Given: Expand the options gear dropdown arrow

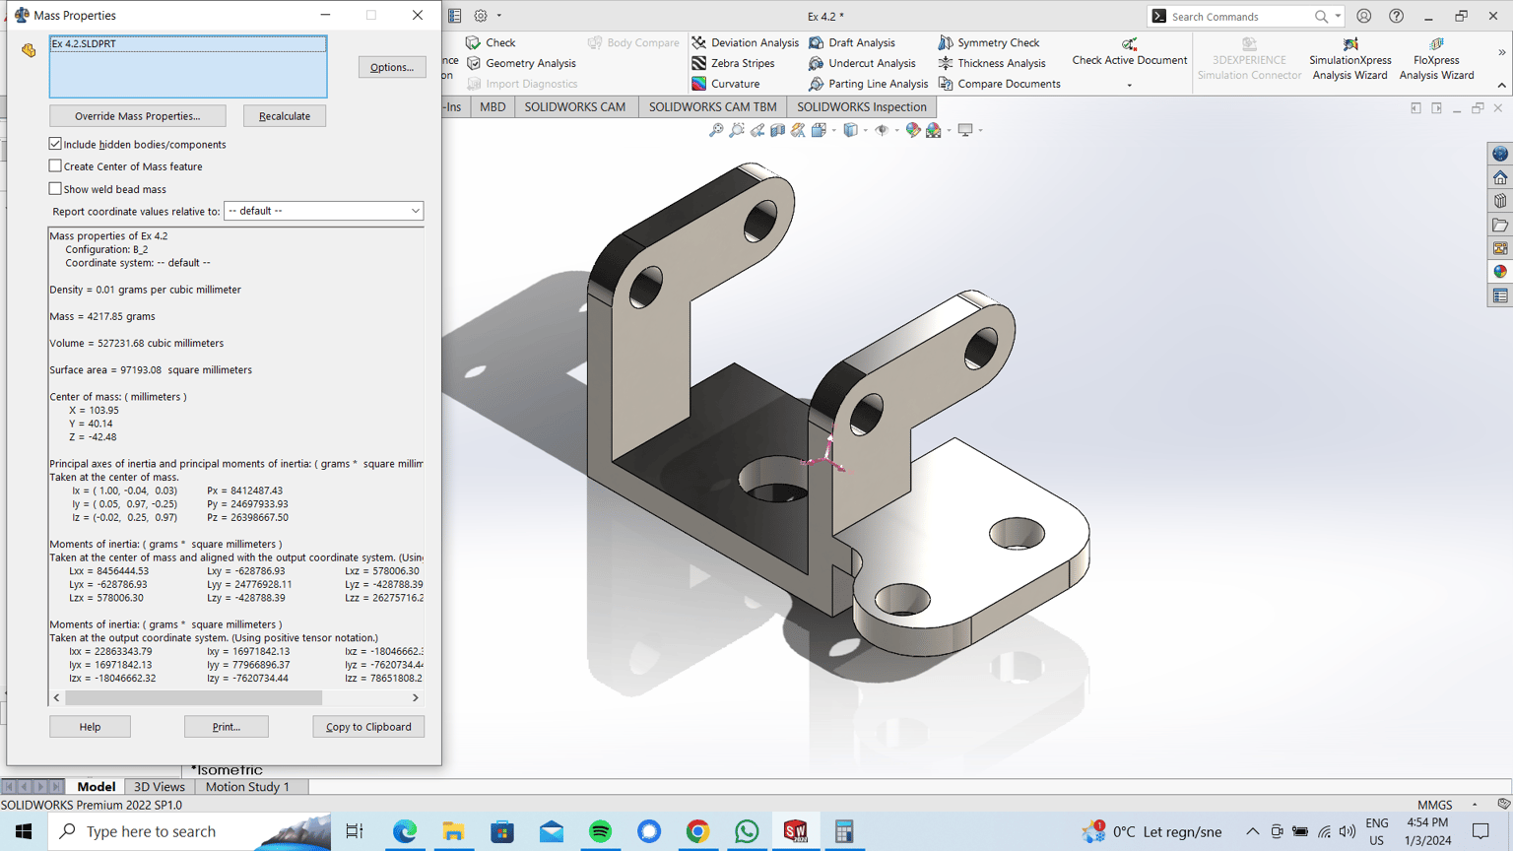Looking at the screenshot, I should (499, 16).
